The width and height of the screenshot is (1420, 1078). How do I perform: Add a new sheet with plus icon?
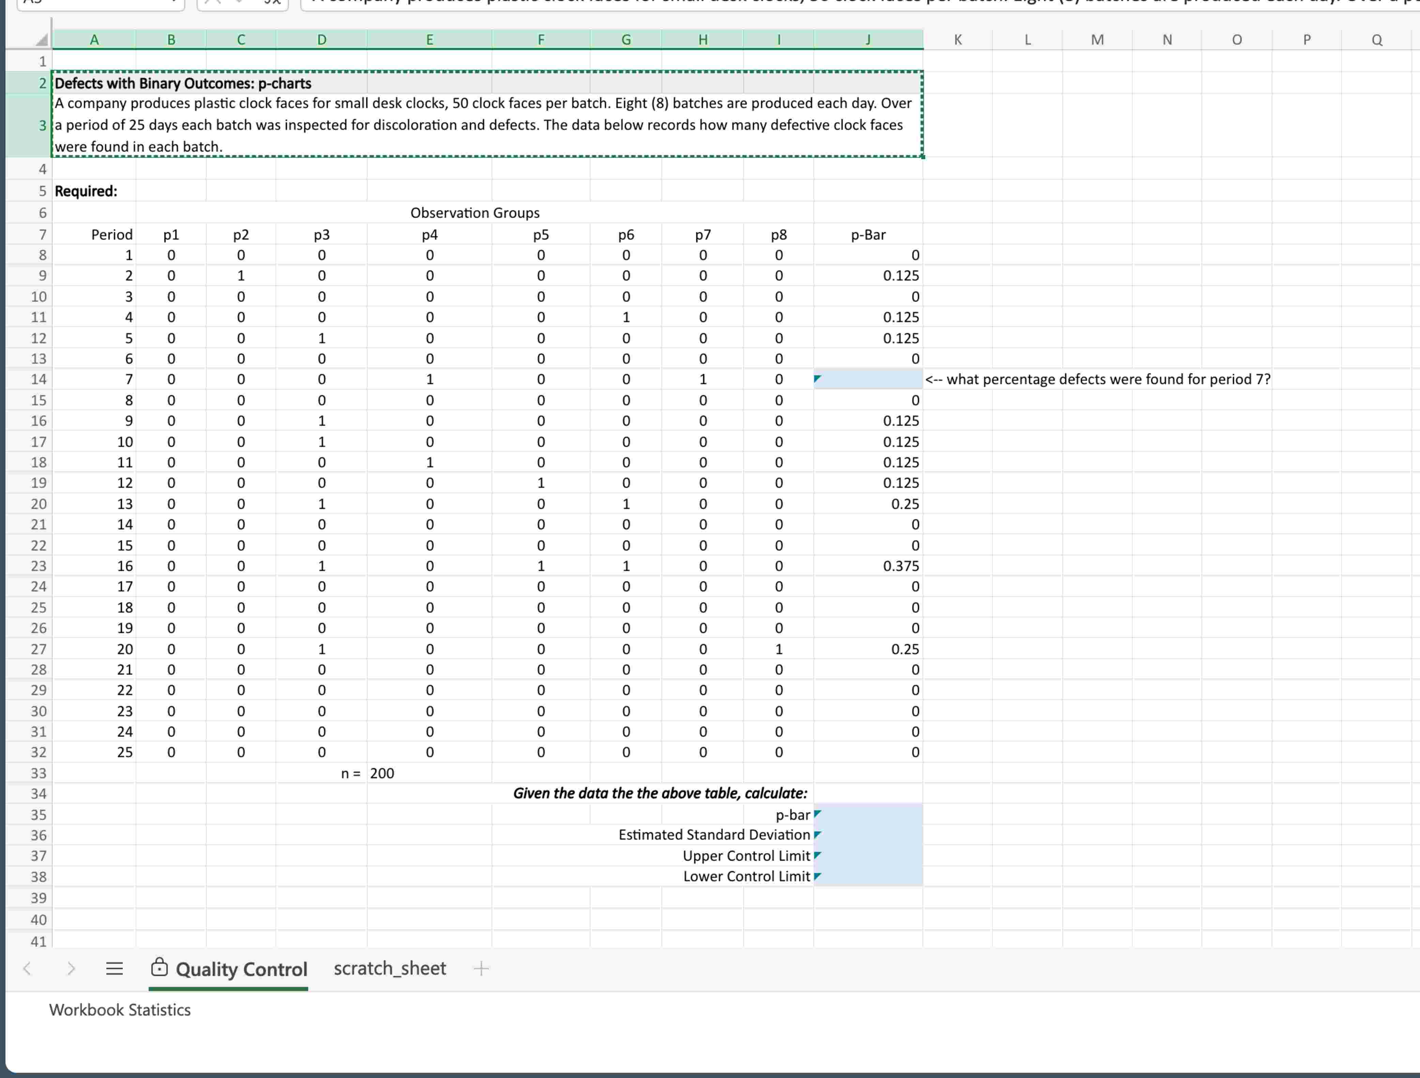click(x=481, y=968)
